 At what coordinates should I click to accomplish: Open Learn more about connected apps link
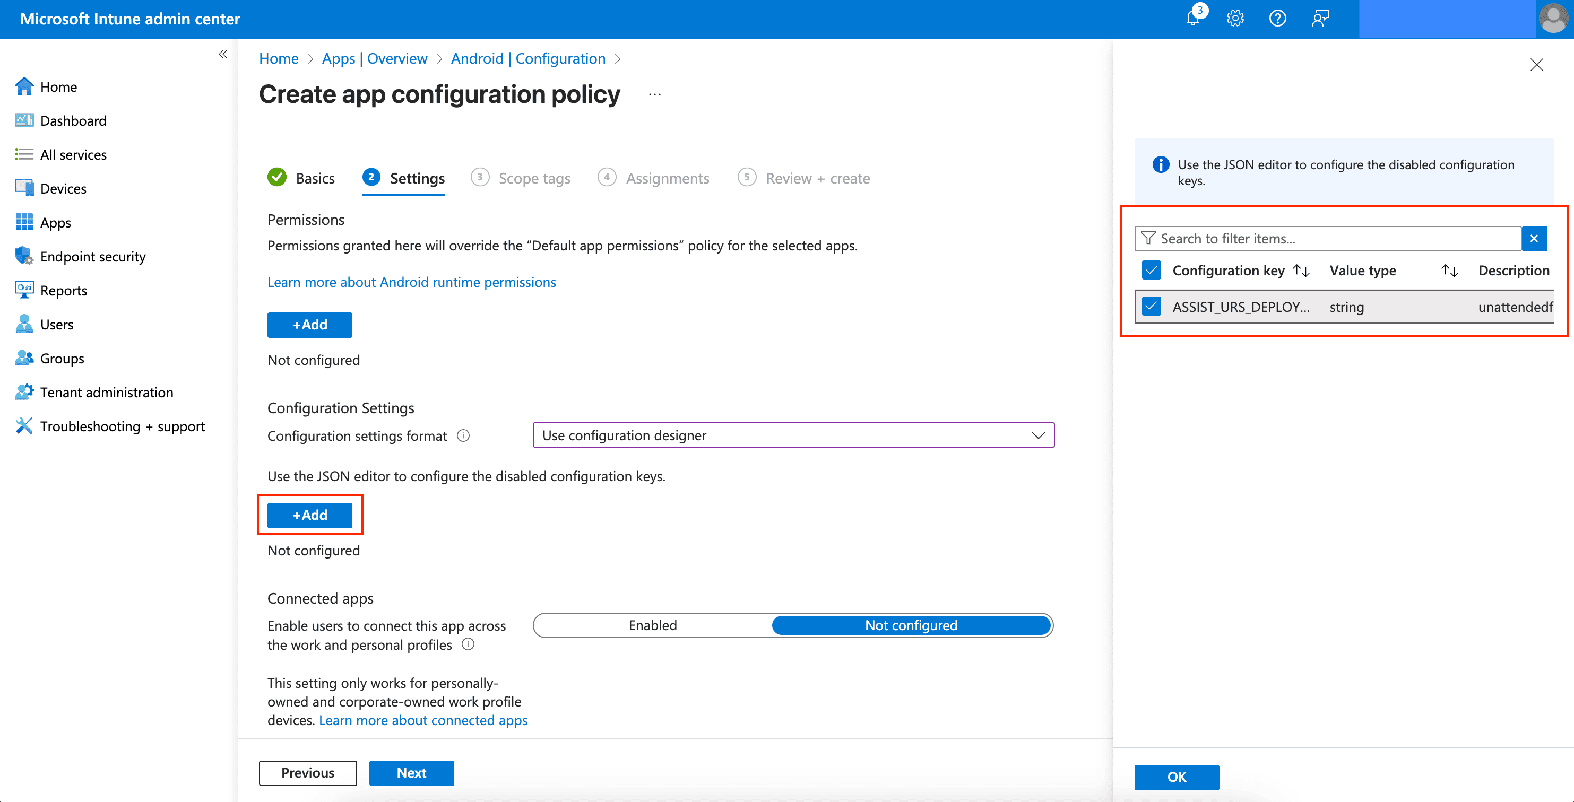click(423, 721)
